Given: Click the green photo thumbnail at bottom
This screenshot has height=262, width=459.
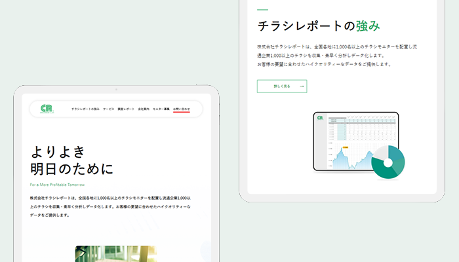Looking at the screenshot, I should click(x=116, y=254).
